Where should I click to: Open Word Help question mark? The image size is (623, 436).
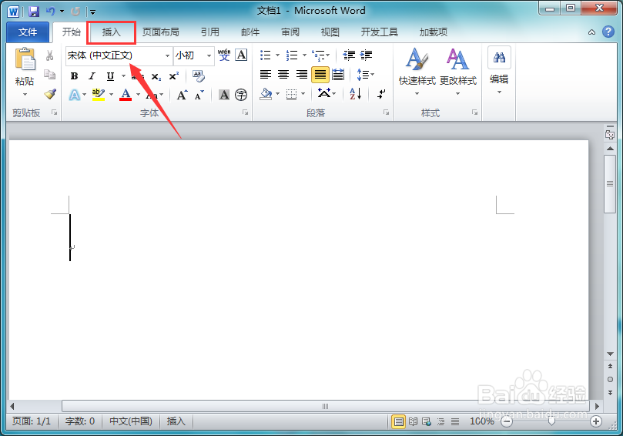click(x=608, y=32)
